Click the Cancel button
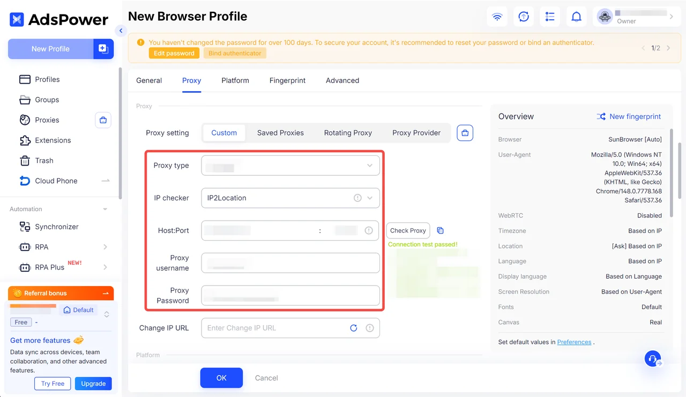Image resolution: width=686 pixels, height=397 pixels. click(266, 378)
